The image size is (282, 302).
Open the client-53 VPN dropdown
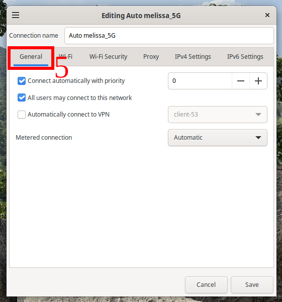[218, 115]
